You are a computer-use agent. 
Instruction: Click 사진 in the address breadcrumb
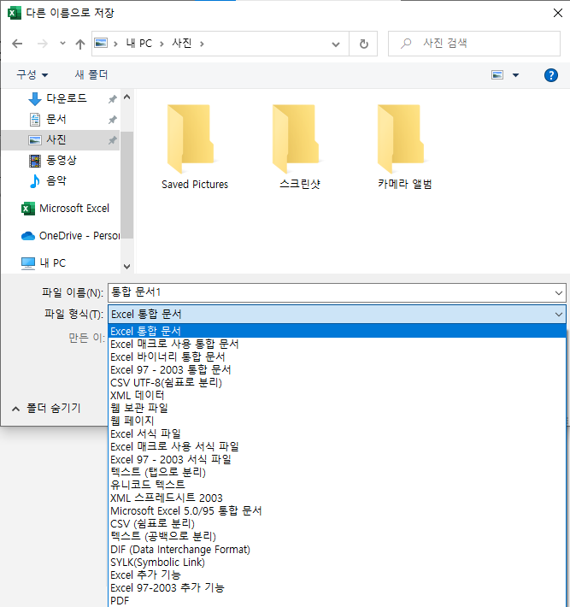coord(182,44)
